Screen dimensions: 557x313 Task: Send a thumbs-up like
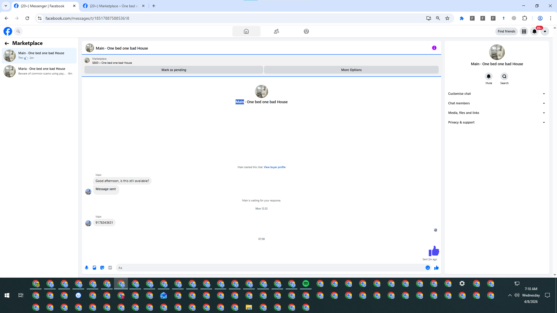tap(436, 267)
